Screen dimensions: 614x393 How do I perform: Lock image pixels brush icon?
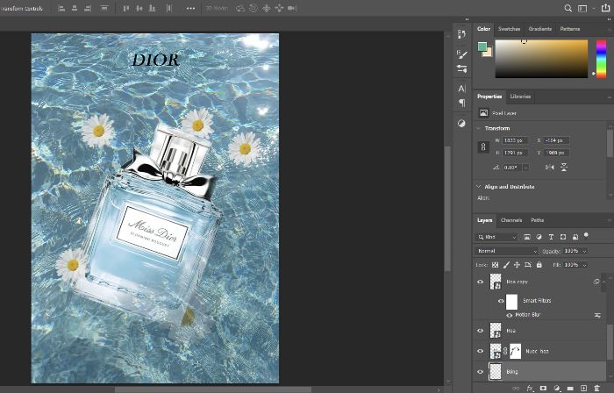coord(506,265)
